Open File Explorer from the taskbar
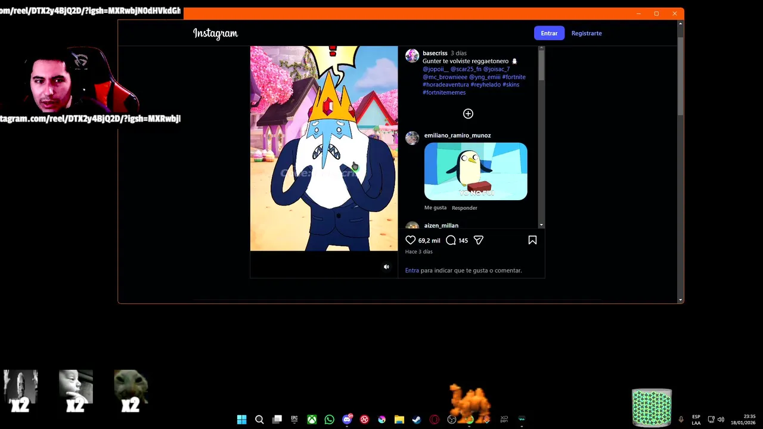 [x=399, y=419]
